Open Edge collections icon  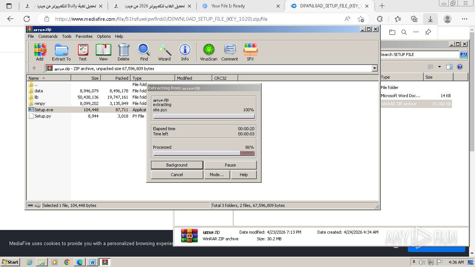(x=414, y=19)
